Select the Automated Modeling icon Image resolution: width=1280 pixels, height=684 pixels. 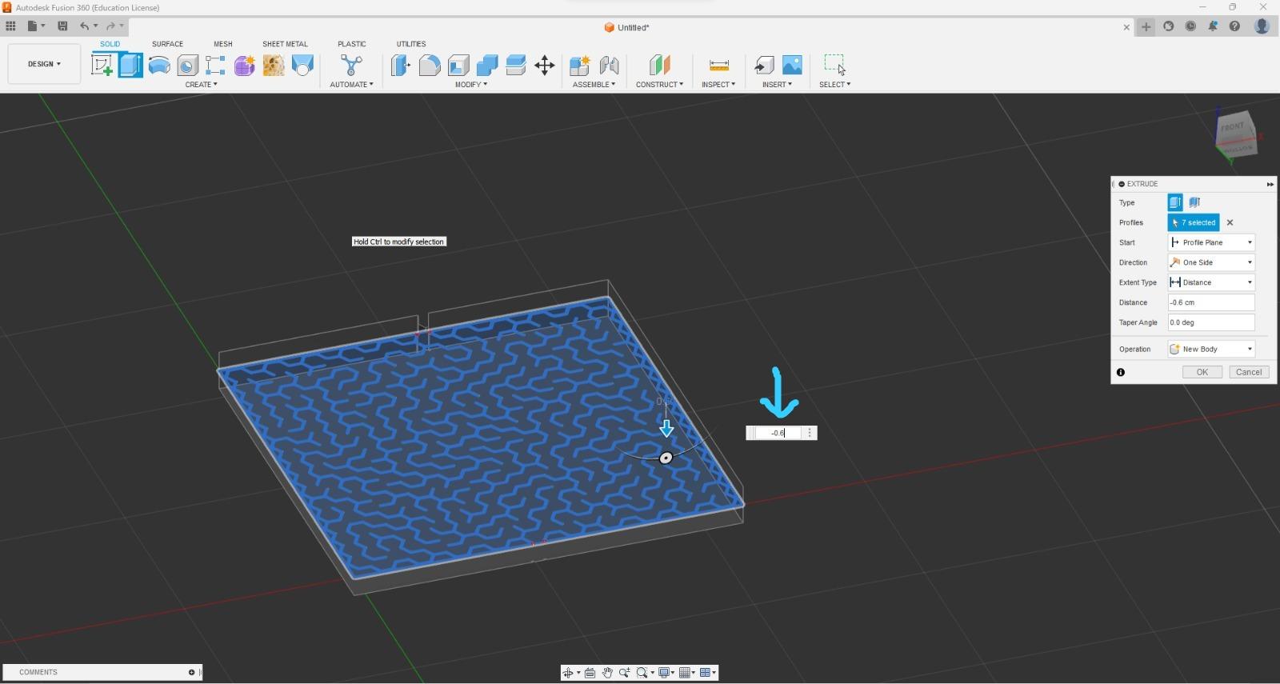tap(351, 65)
